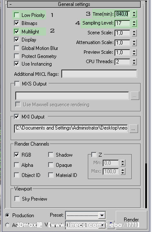Click the Z Max value field

(111, 171)
